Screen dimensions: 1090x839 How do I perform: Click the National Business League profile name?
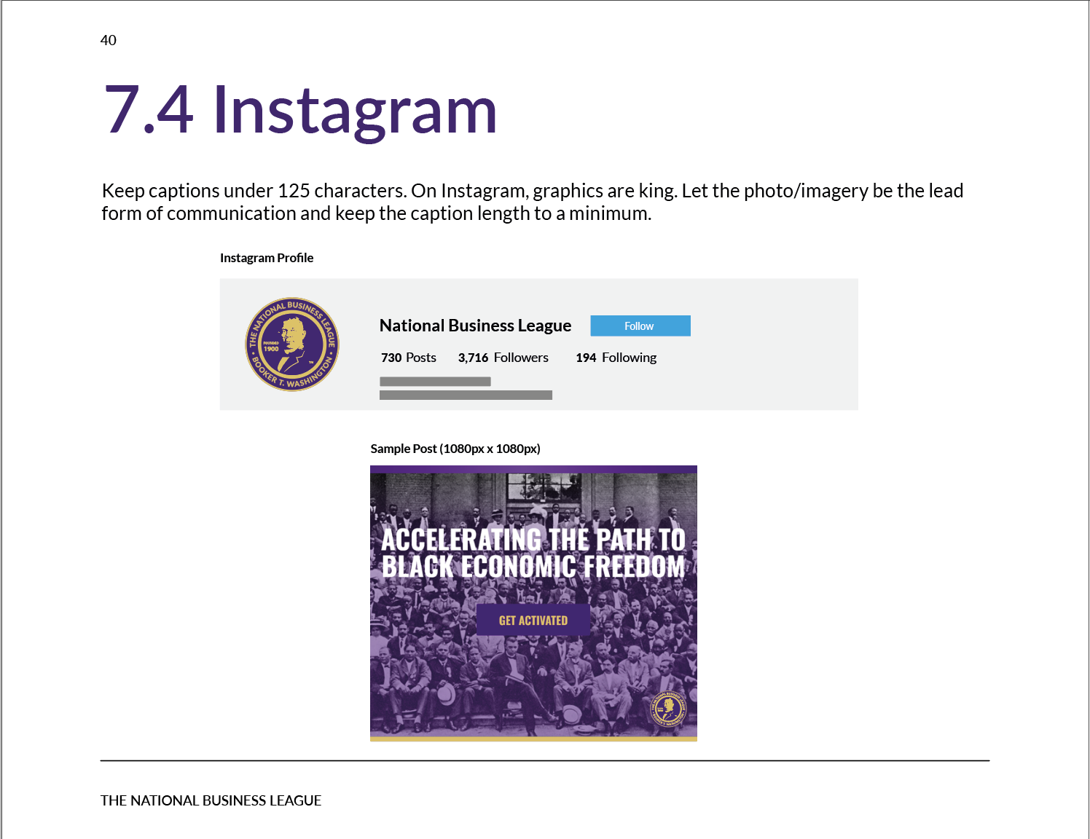[x=475, y=326]
